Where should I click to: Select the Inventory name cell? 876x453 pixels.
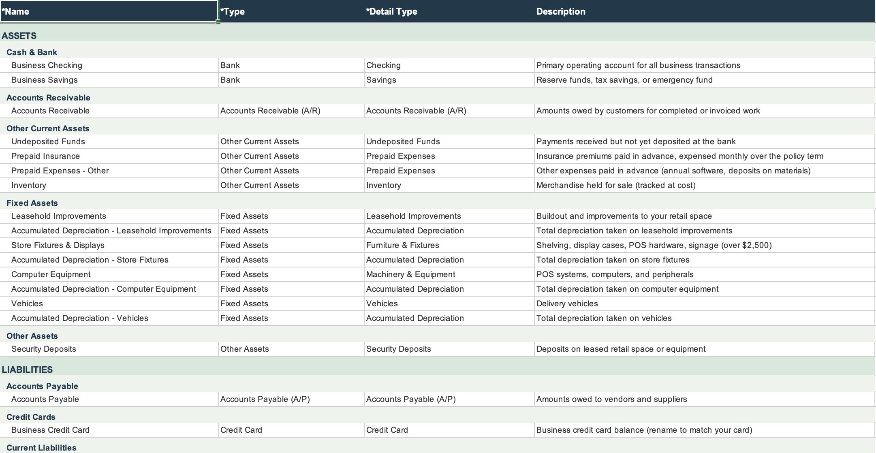pos(109,186)
